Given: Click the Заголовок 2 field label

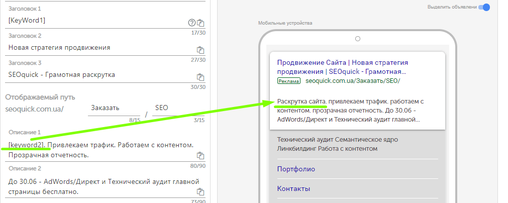Looking at the screenshot, I should pyautogui.click(x=25, y=36).
